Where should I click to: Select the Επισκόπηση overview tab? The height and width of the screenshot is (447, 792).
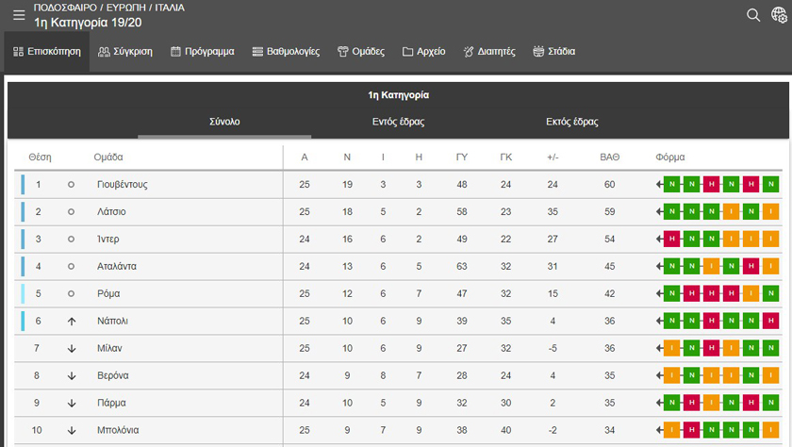point(47,52)
